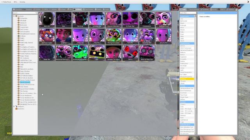250x140 pixels.
Task: Spawn the Shattered Montgomery NPC
Action: coord(80,53)
